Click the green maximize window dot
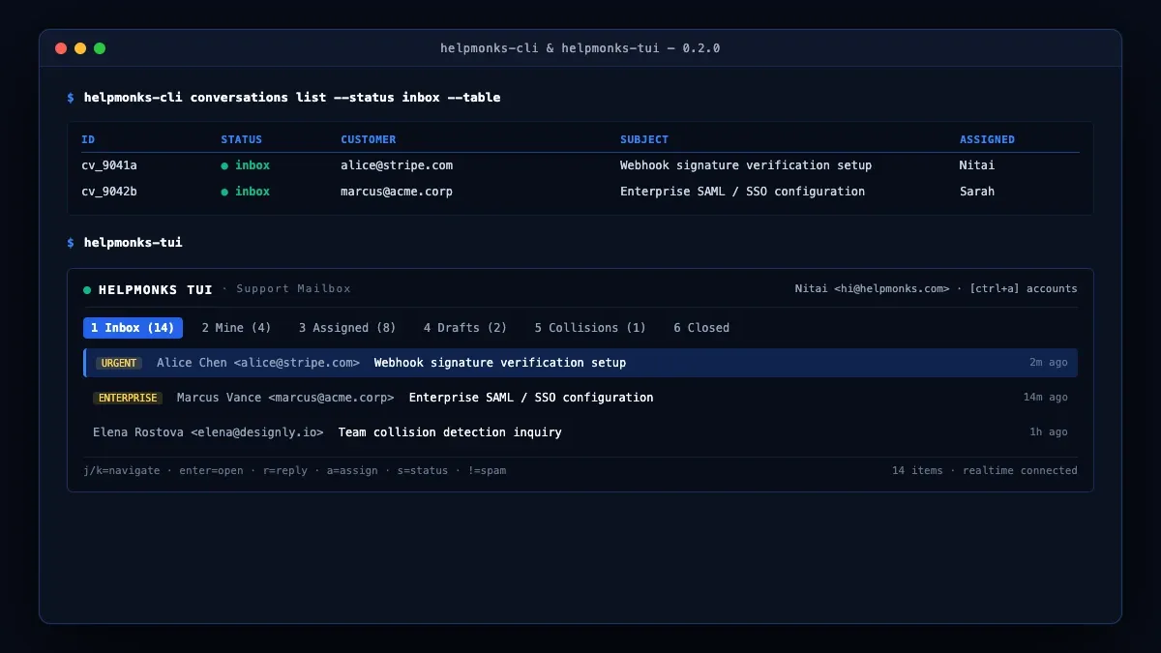1161x653 pixels. (100, 48)
